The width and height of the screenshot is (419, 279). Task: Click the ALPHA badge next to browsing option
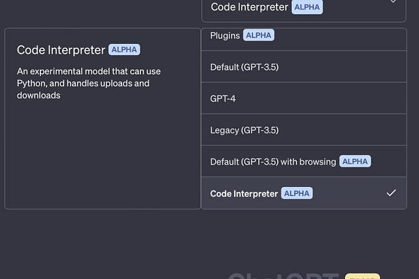[x=355, y=161]
